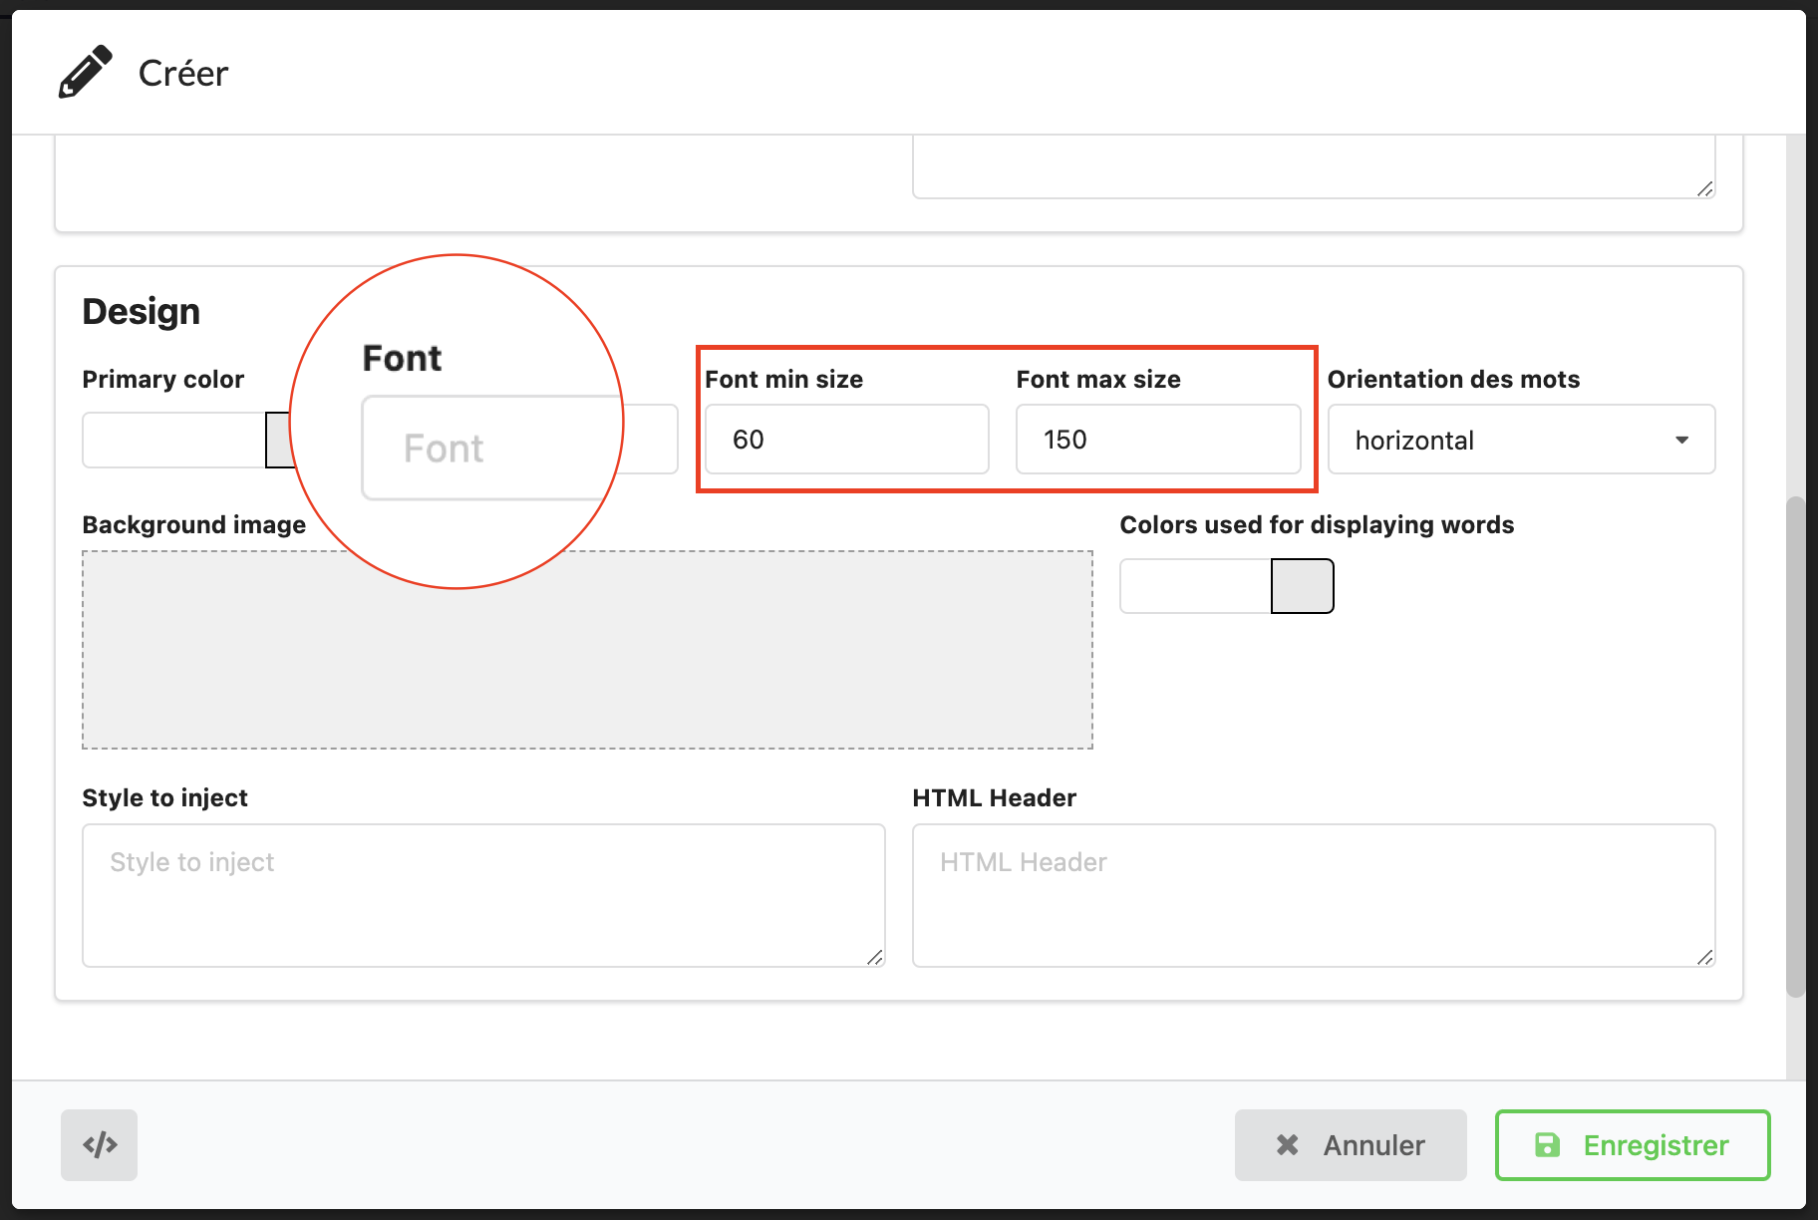The height and width of the screenshot is (1220, 1818).
Task: Expand the Orientation des mots dropdown arrow
Action: 1681,440
